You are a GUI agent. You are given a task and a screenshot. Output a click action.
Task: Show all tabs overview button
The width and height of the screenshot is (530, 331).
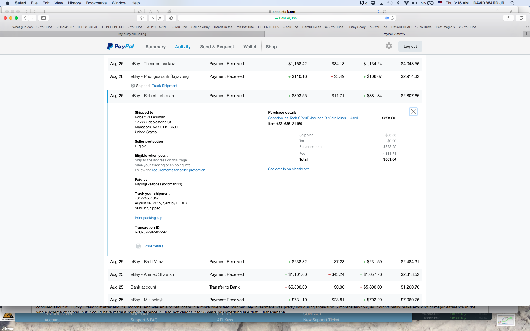point(521,18)
